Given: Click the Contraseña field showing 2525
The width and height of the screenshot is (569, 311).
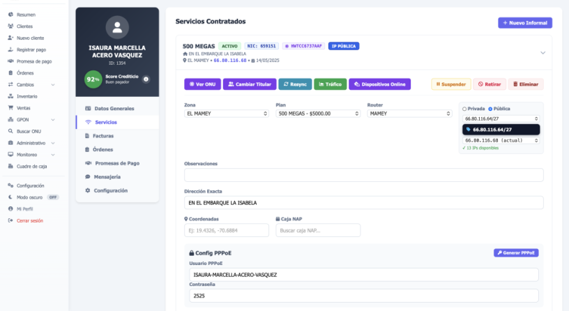Looking at the screenshot, I should 363,296.
